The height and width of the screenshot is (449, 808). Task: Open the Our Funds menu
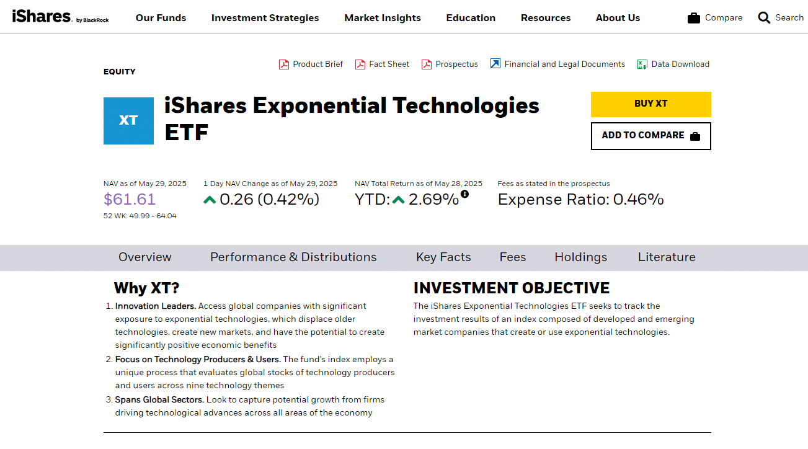(161, 18)
